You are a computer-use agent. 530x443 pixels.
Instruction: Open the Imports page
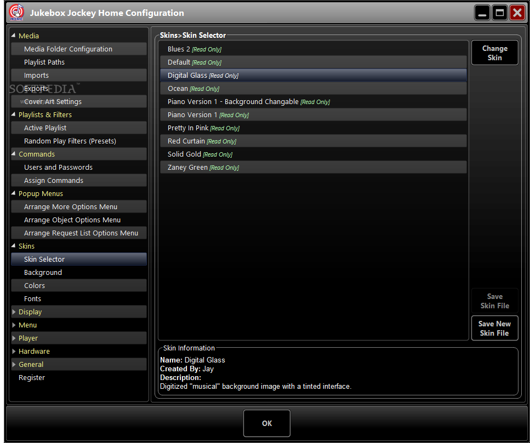coord(79,76)
